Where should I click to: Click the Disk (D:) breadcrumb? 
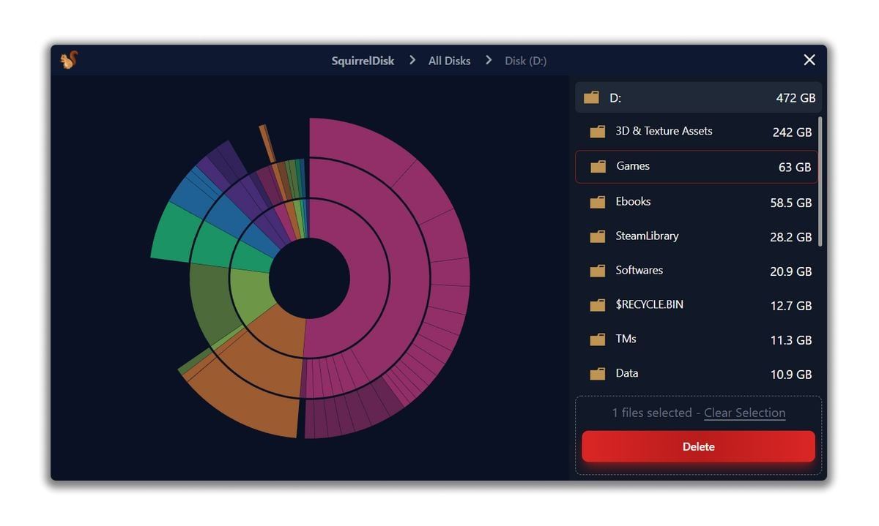point(526,61)
